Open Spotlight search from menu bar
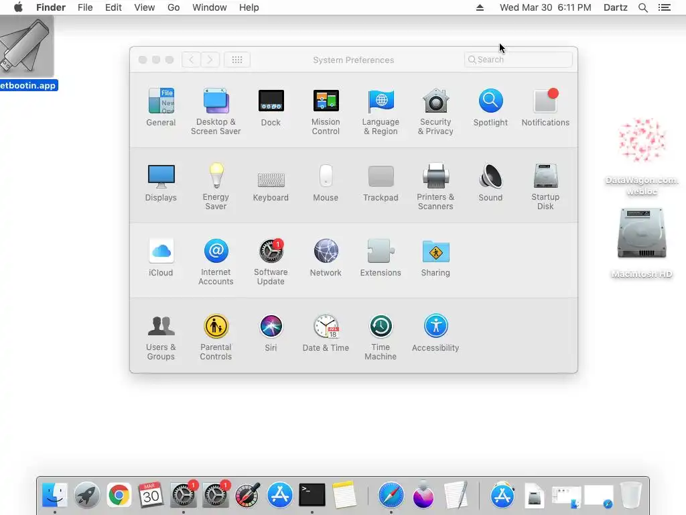The width and height of the screenshot is (686, 515). coord(643,7)
